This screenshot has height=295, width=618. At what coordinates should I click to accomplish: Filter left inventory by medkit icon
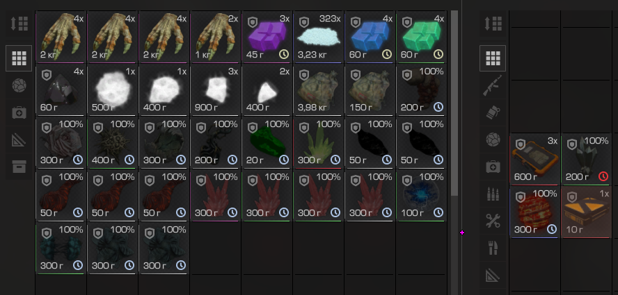(19, 113)
